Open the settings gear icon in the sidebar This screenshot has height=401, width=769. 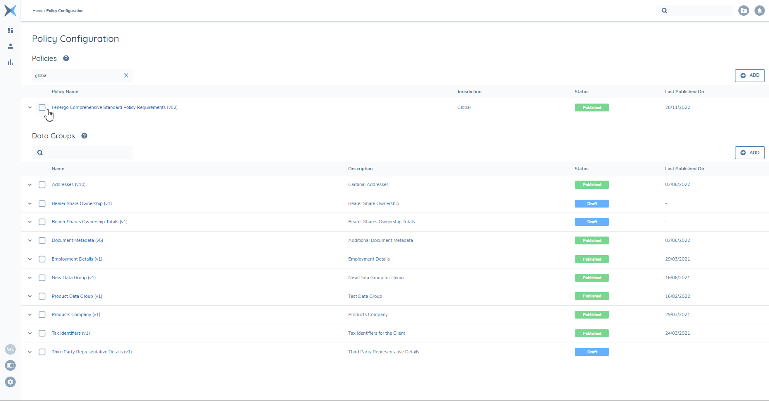pos(10,382)
